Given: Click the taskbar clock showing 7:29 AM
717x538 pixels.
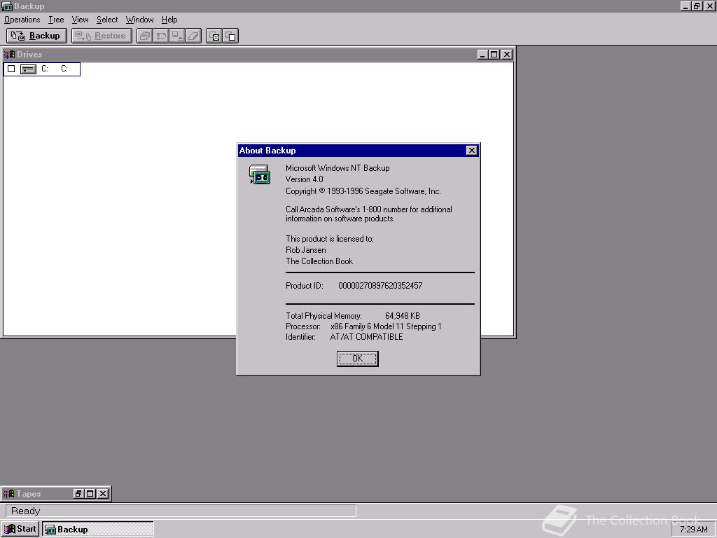Looking at the screenshot, I should click(694, 530).
